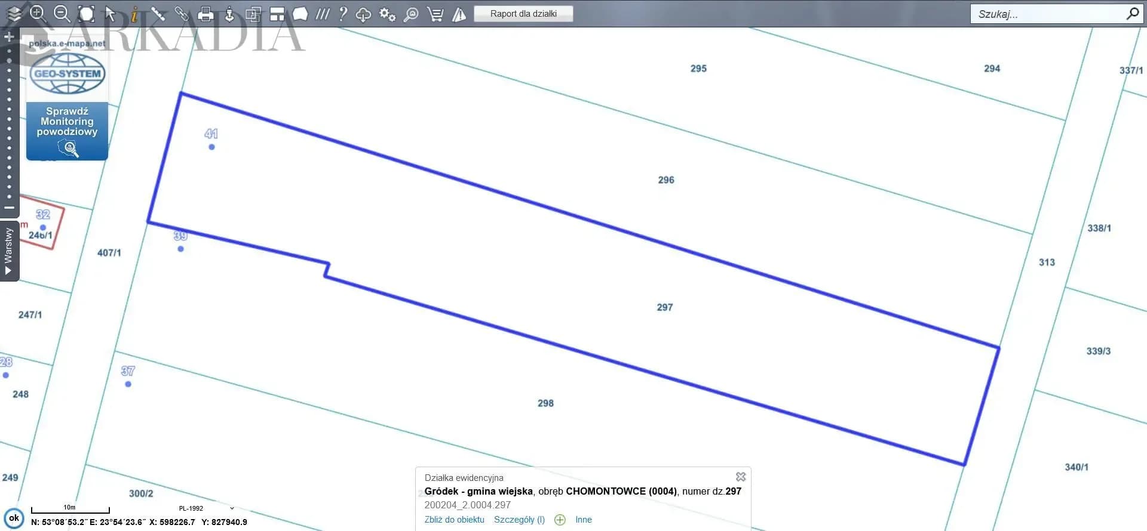Click the chain link share icon
Screen dimensions: 1147x531
(x=182, y=14)
